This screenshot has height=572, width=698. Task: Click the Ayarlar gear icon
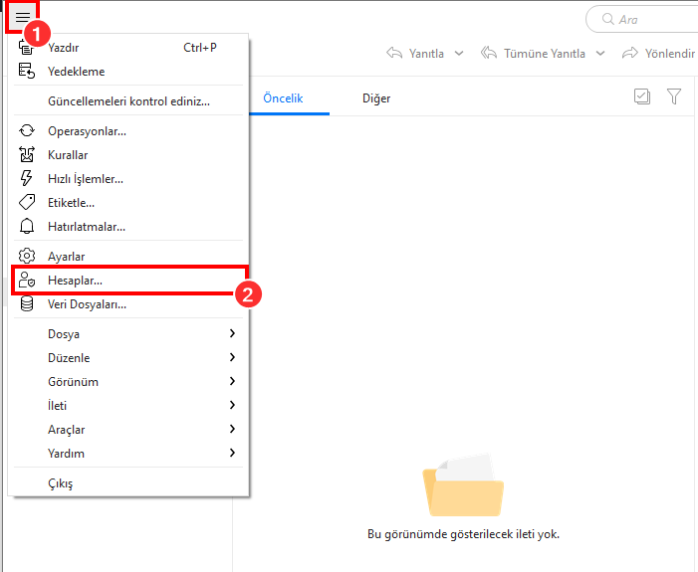(x=27, y=257)
